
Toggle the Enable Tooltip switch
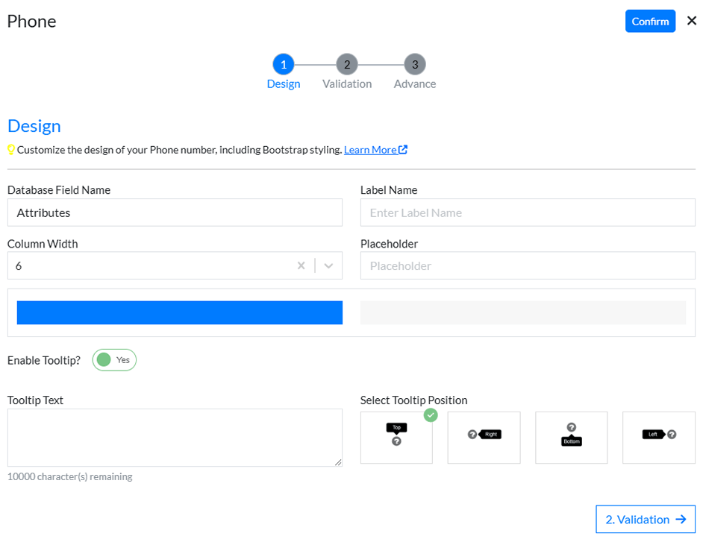point(114,360)
